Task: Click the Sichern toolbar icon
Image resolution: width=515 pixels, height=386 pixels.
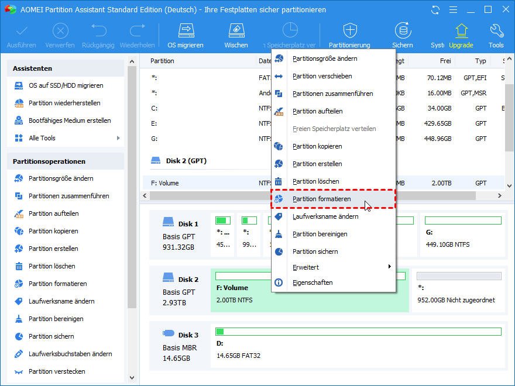Action: (403, 31)
